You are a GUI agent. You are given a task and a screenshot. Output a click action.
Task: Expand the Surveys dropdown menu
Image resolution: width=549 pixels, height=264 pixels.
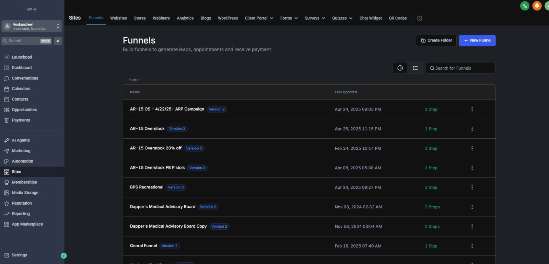coord(315,18)
